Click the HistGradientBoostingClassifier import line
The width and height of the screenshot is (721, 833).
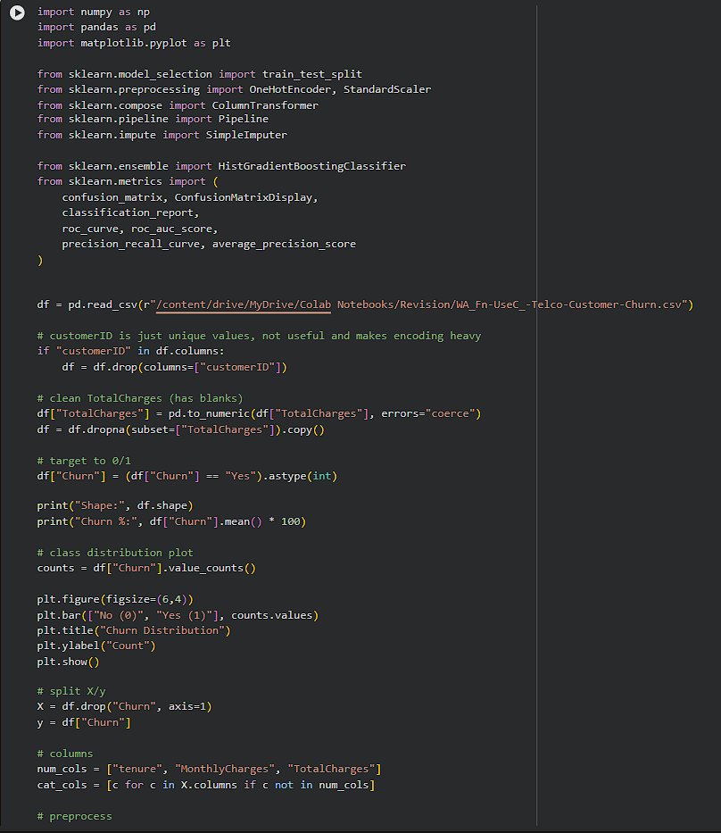(x=221, y=166)
